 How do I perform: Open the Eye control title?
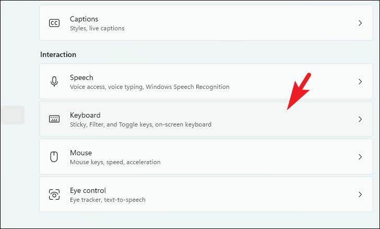point(88,190)
